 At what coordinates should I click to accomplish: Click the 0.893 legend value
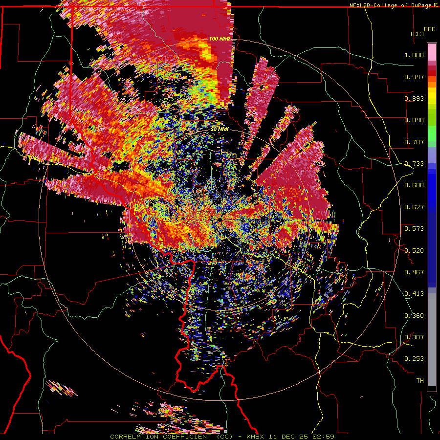[x=414, y=98]
